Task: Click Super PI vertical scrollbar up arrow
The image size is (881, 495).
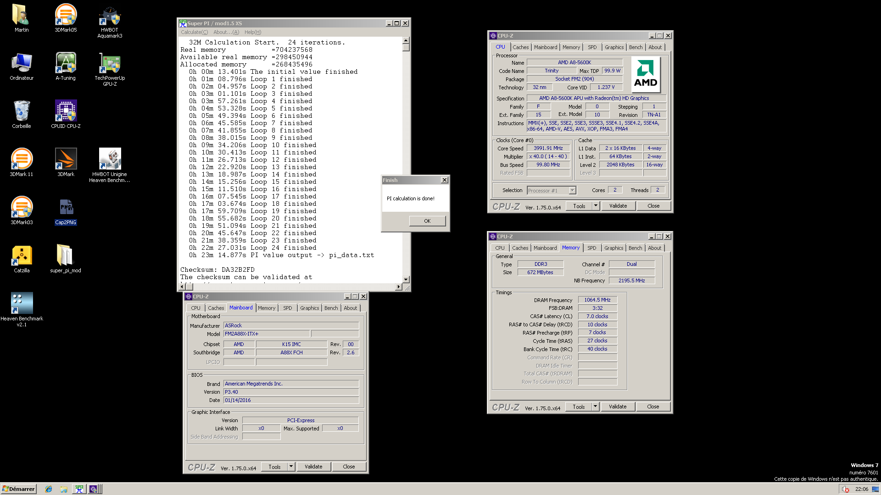Action: point(406,41)
